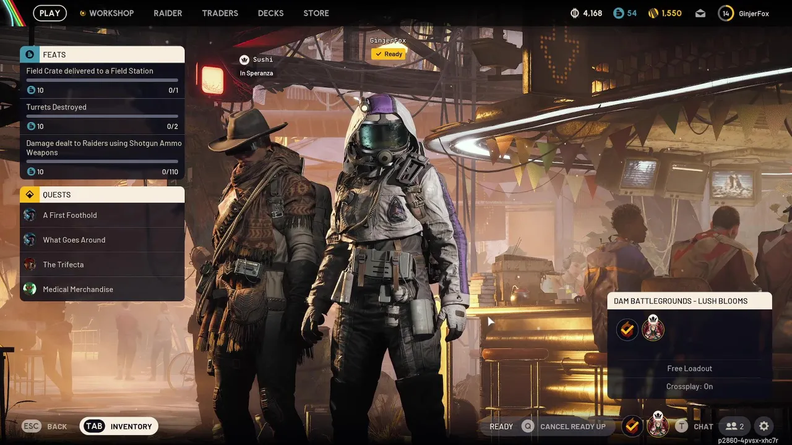792x445 pixels.
Task: Click the DAM BATTLEGROUNDS - LUSH BLOOMS title
Action: point(681,301)
